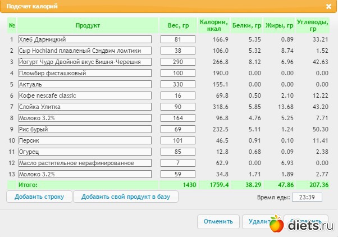Image resolution: width=338 pixels, height=237 pixels.
Task: Select the Пломбир фисташковый product field
Action: click(x=85, y=73)
